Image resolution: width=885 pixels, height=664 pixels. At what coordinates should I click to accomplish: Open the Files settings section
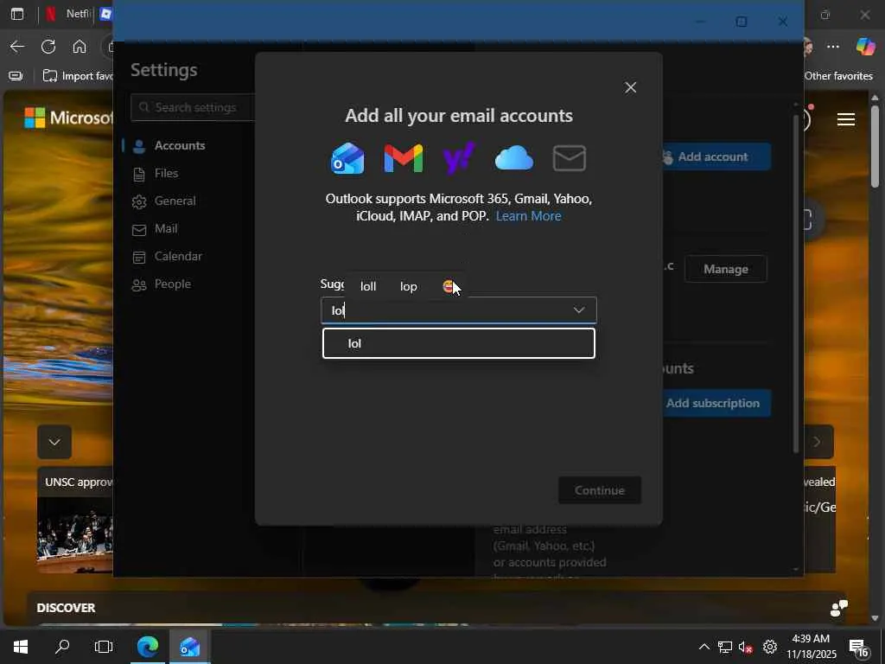pyautogui.click(x=166, y=173)
